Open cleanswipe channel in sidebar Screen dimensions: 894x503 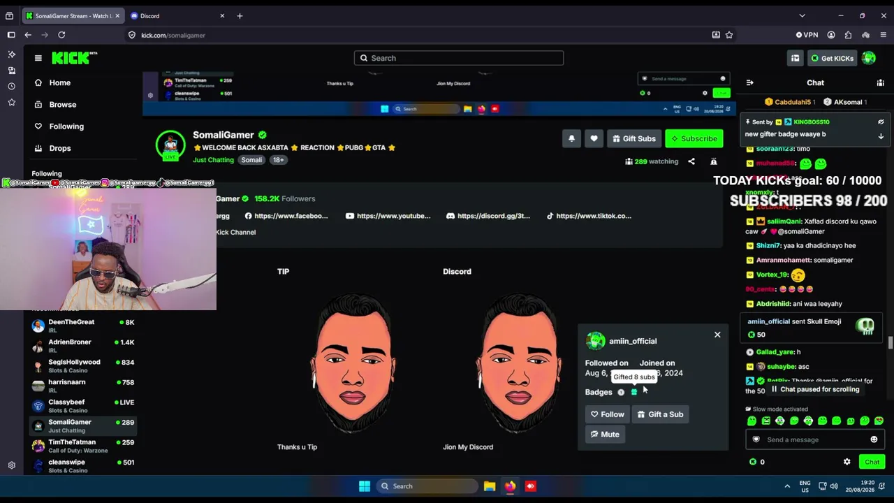pos(83,466)
